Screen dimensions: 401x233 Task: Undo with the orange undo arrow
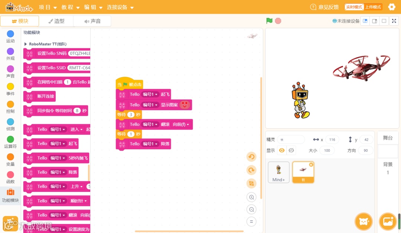(x=251, y=157)
